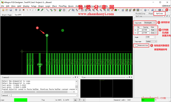
Task: Toggle the Retain net of vias checkbox
Action: coord(137,45)
